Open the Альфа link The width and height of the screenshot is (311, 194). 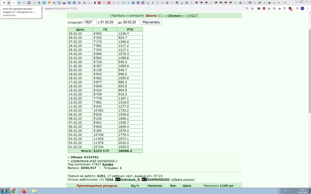tap(108, 164)
